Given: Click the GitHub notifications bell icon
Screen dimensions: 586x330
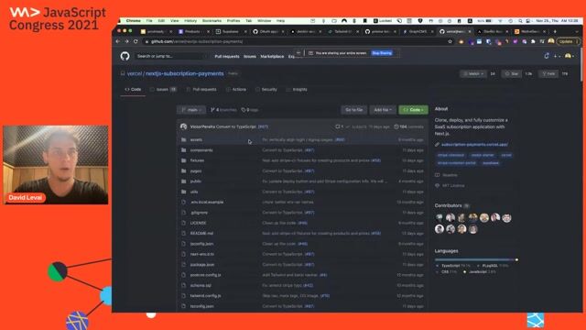Looking at the screenshot, I should 547,56.
